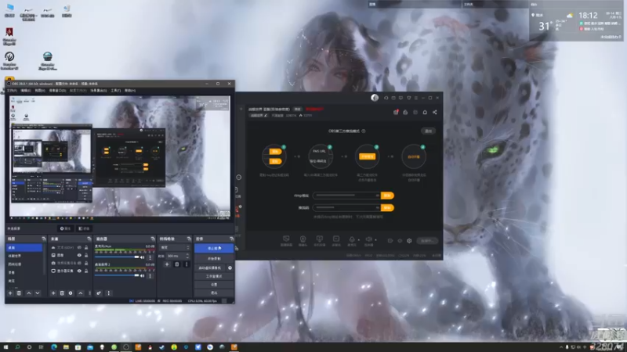627x352 pixels.
Task: Toggle visibility of the display capture source
Action: click(x=79, y=271)
